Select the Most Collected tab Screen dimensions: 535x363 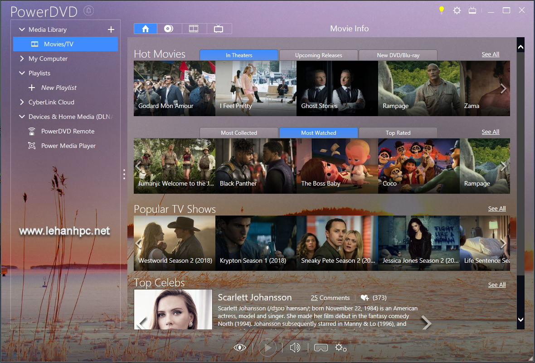(x=239, y=133)
